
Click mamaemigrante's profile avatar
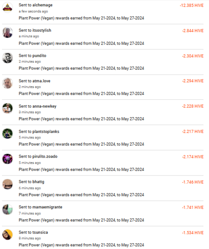point(7,209)
